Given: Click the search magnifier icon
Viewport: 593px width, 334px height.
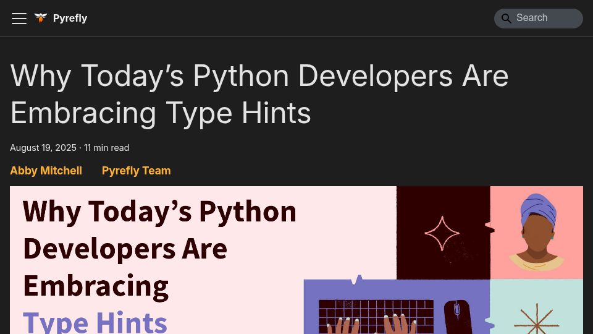Looking at the screenshot, I should pyautogui.click(x=506, y=18).
